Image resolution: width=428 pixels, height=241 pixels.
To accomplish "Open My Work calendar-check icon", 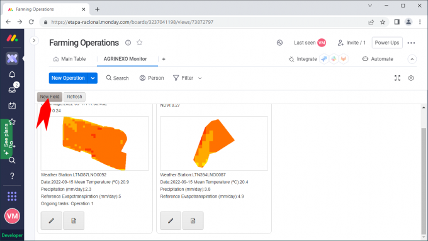I will click(12, 105).
